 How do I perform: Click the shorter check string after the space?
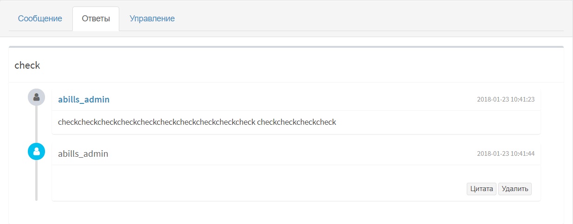tap(296, 122)
